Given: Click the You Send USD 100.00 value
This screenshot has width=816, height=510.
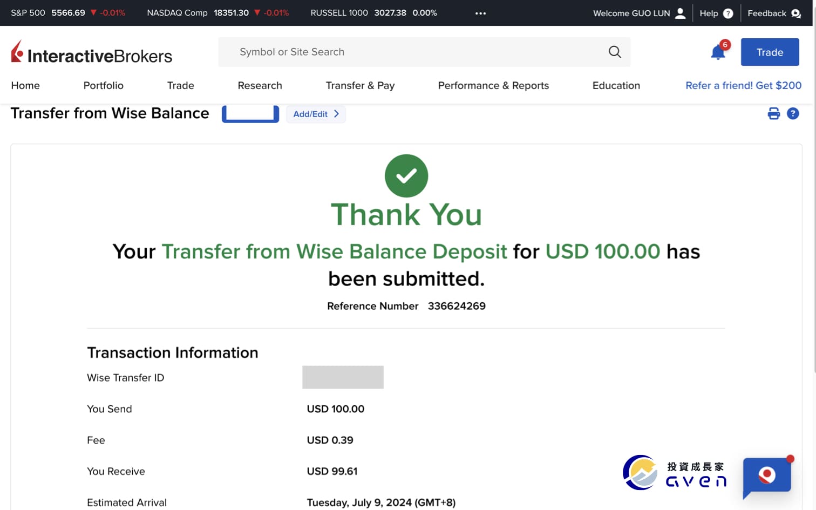Looking at the screenshot, I should pyautogui.click(x=335, y=409).
